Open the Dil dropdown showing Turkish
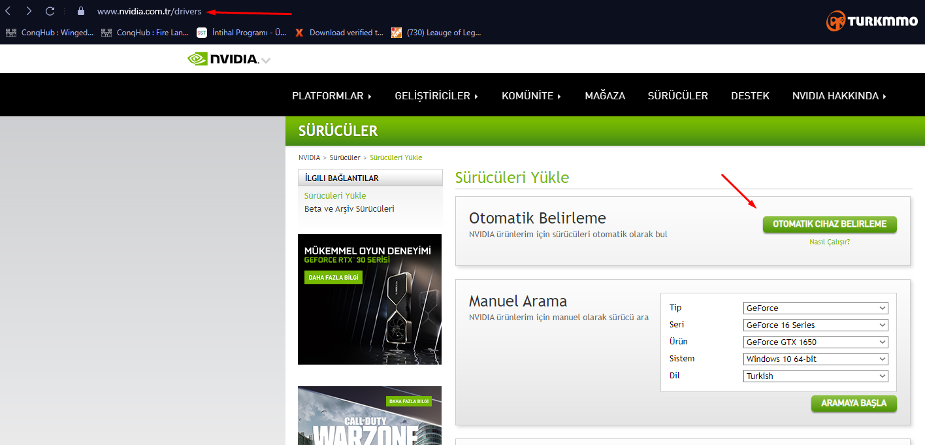 coord(816,376)
